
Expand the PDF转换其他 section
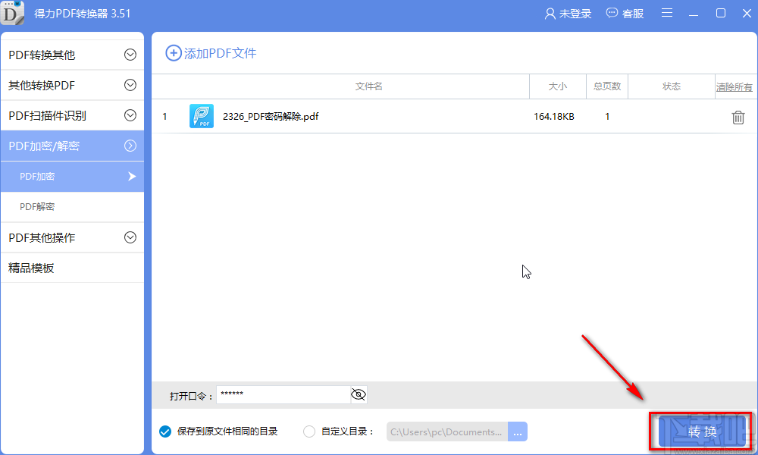tap(130, 53)
